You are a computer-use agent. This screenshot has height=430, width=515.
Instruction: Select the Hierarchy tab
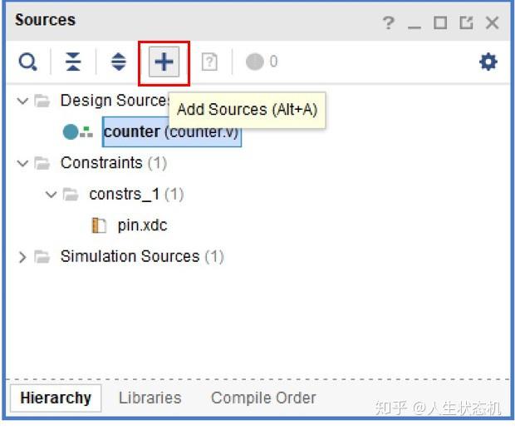coord(56,398)
